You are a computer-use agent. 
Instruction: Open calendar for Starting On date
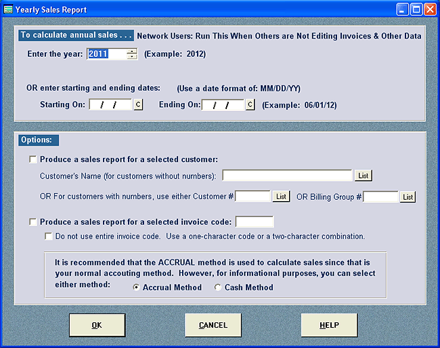(138, 104)
